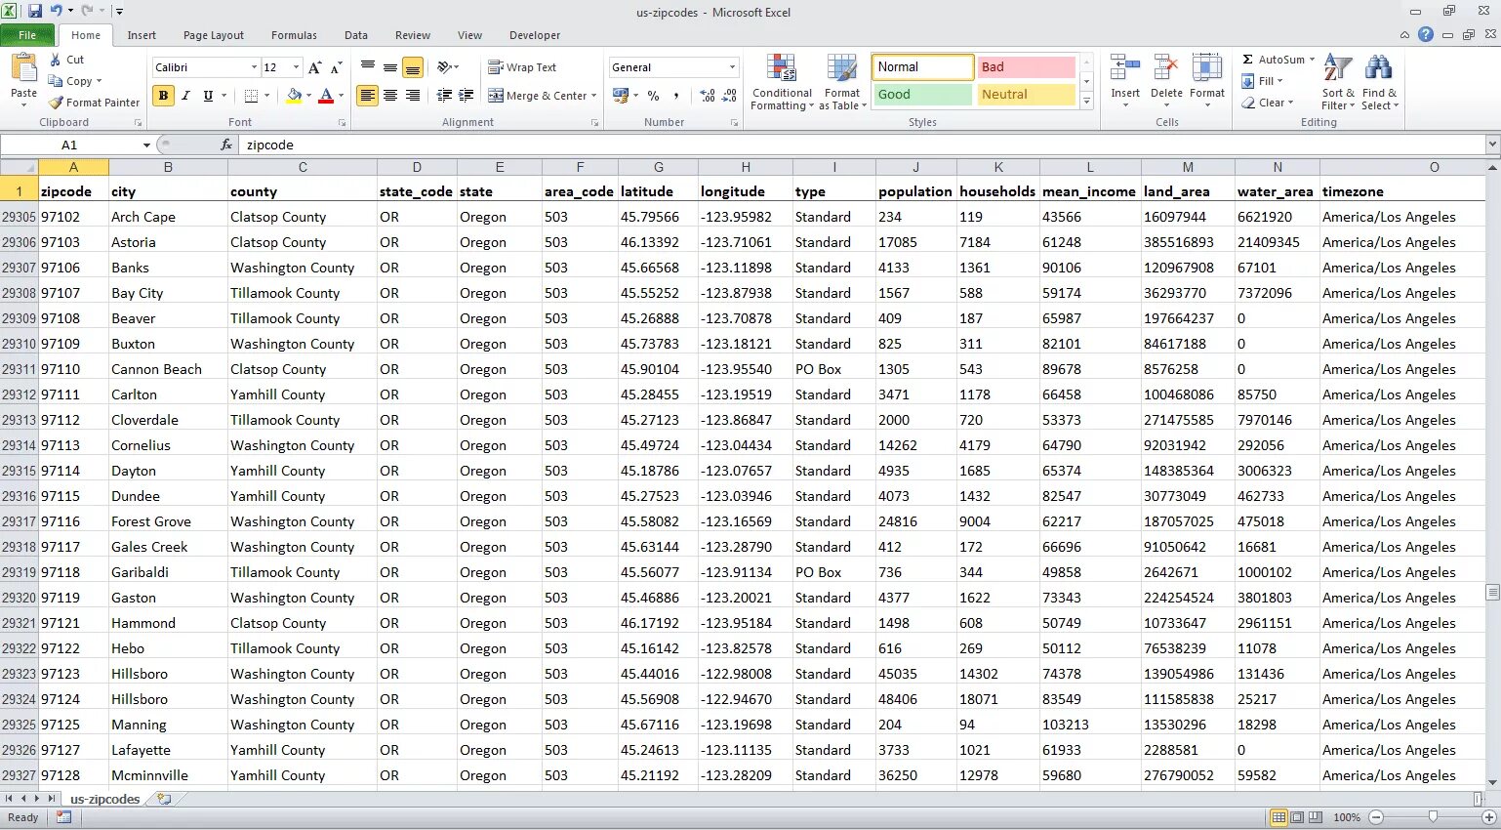
Task: Increase font size with Grow Font
Action: point(314,67)
